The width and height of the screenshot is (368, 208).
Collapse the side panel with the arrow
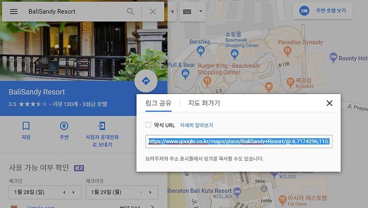click(x=172, y=11)
